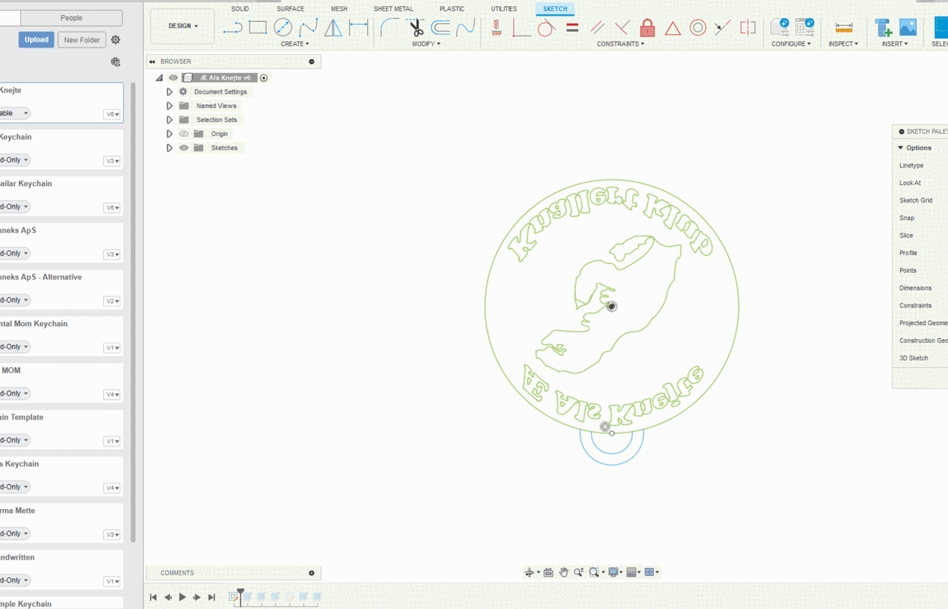Select the Sketch Dimension tool
This screenshot has height=609, width=948.
point(358,27)
